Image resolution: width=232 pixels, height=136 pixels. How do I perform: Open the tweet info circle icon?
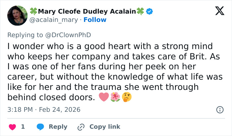(x=219, y=109)
